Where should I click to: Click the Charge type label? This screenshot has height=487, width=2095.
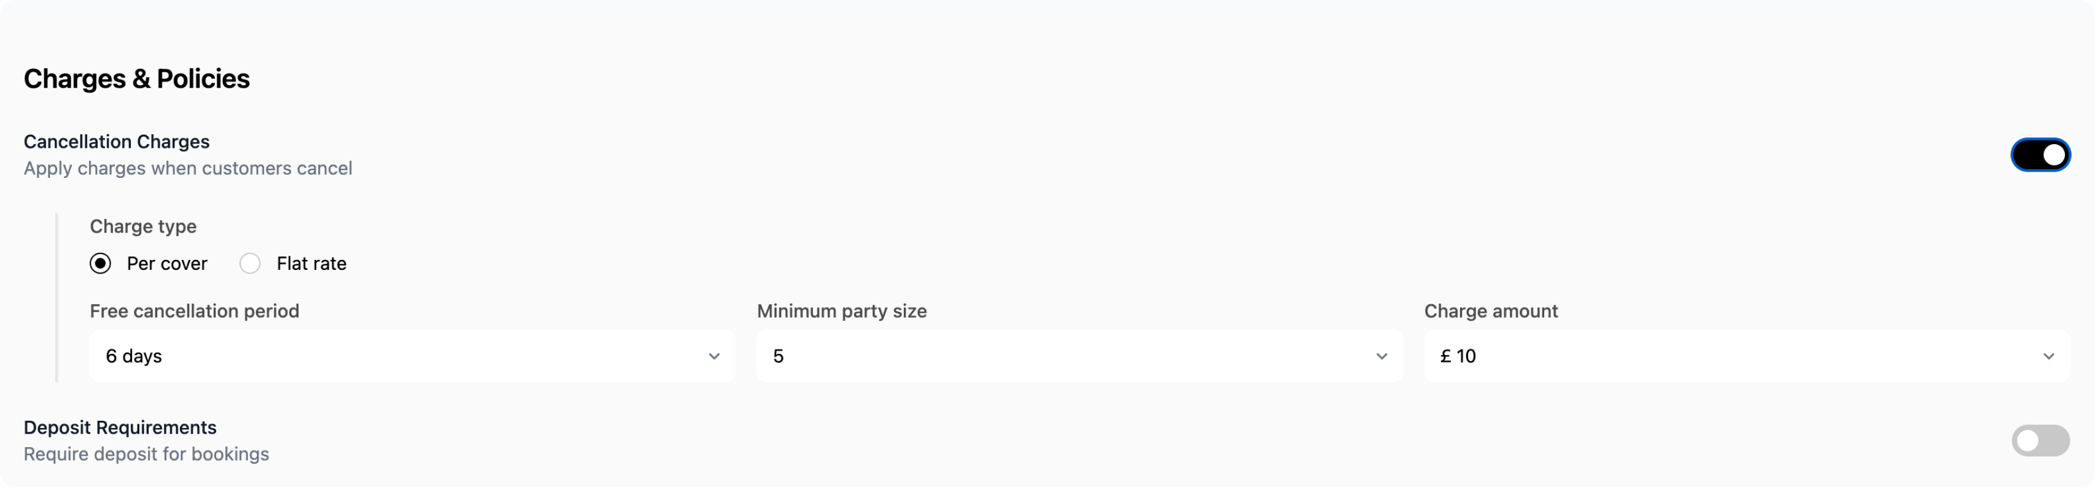coord(143,226)
